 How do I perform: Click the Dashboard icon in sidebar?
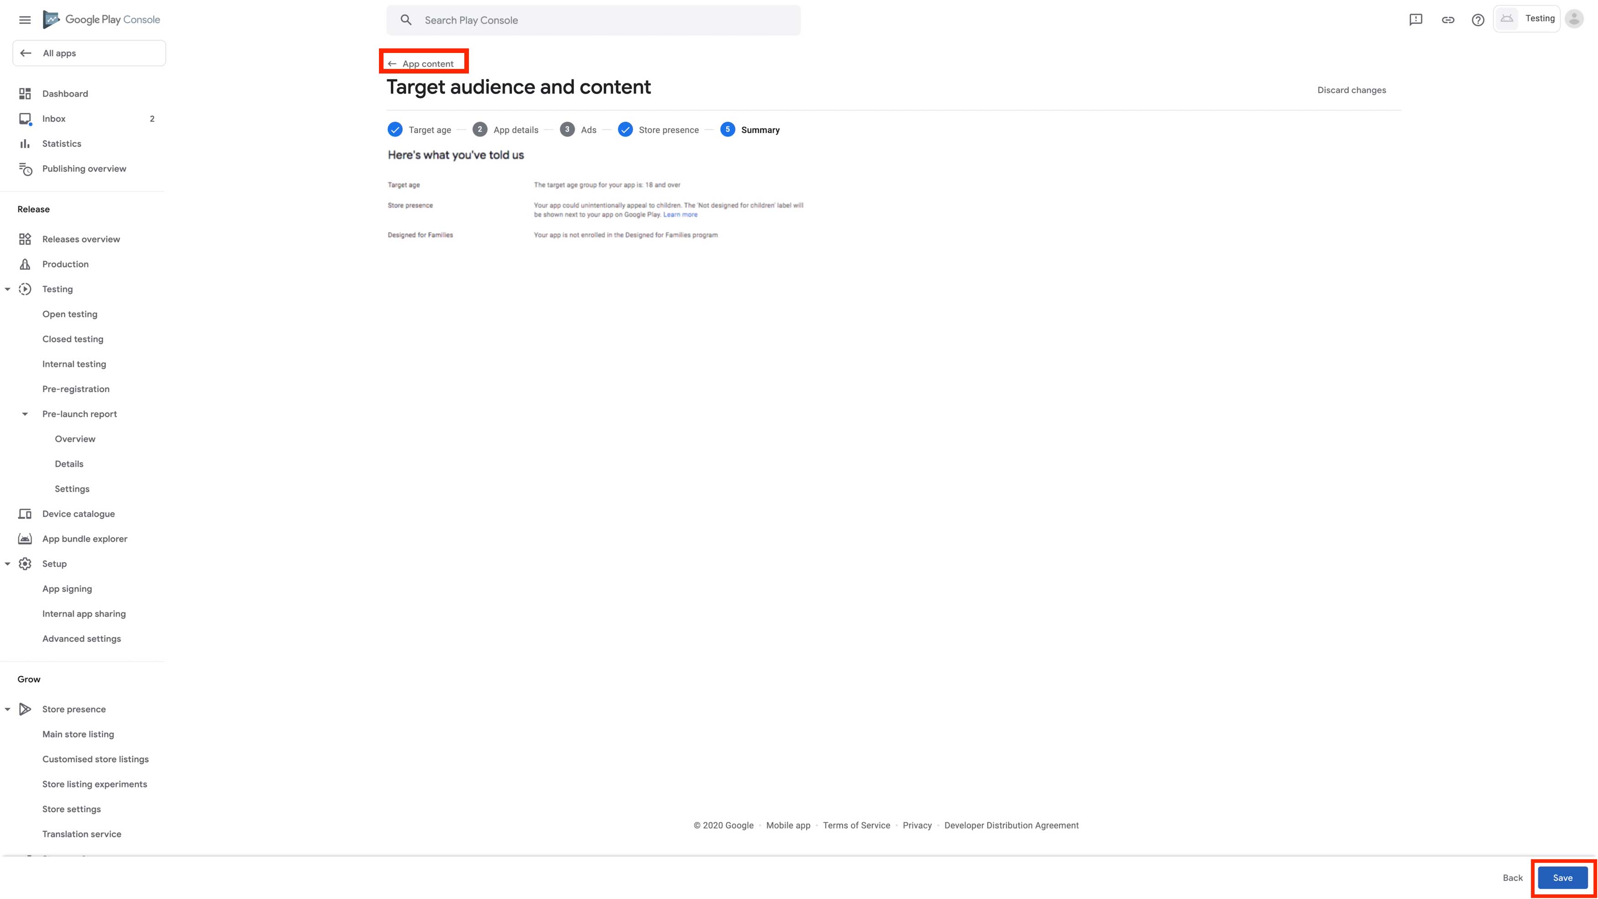[25, 94]
